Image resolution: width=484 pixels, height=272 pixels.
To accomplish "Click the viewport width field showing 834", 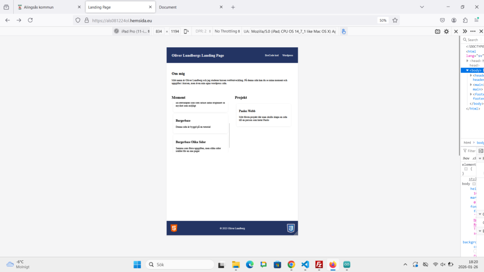I will tap(159, 31).
